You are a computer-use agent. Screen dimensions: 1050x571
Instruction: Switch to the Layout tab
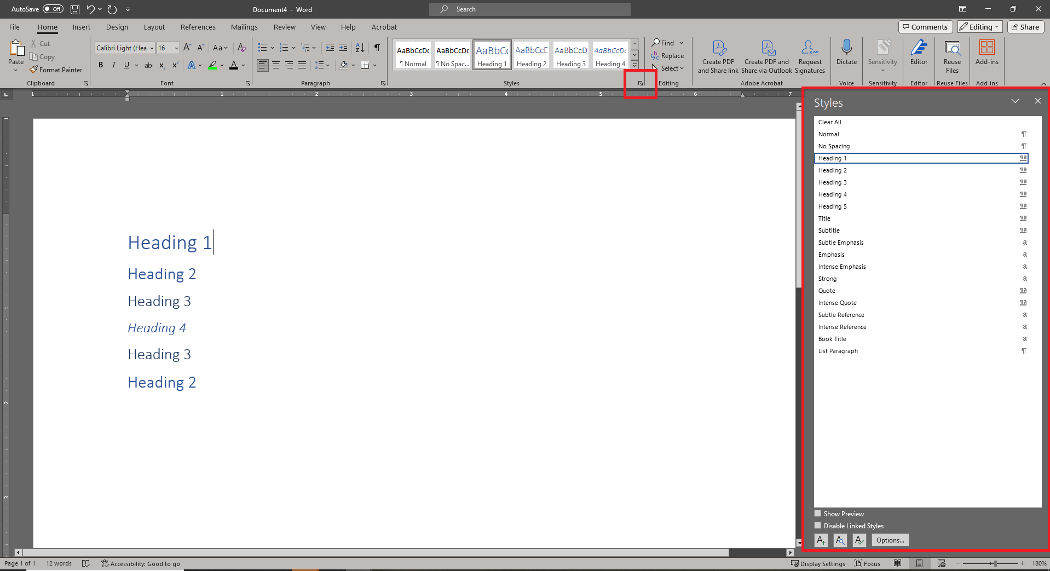[x=154, y=27]
